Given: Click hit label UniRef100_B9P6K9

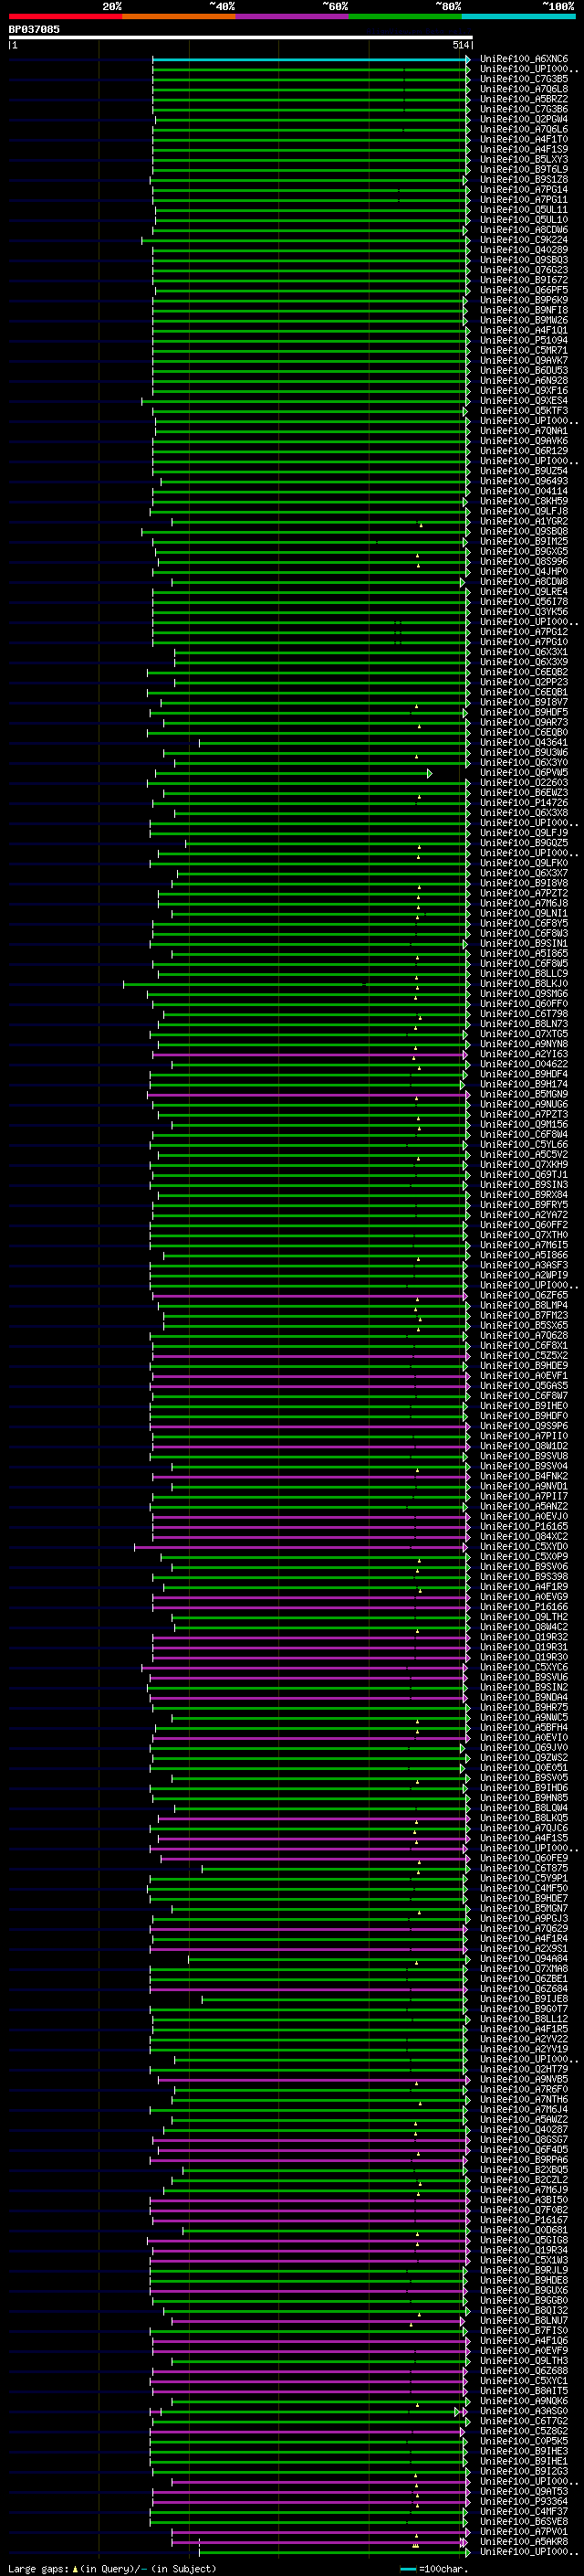Looking at the screenshot, I should coord(523,300).
